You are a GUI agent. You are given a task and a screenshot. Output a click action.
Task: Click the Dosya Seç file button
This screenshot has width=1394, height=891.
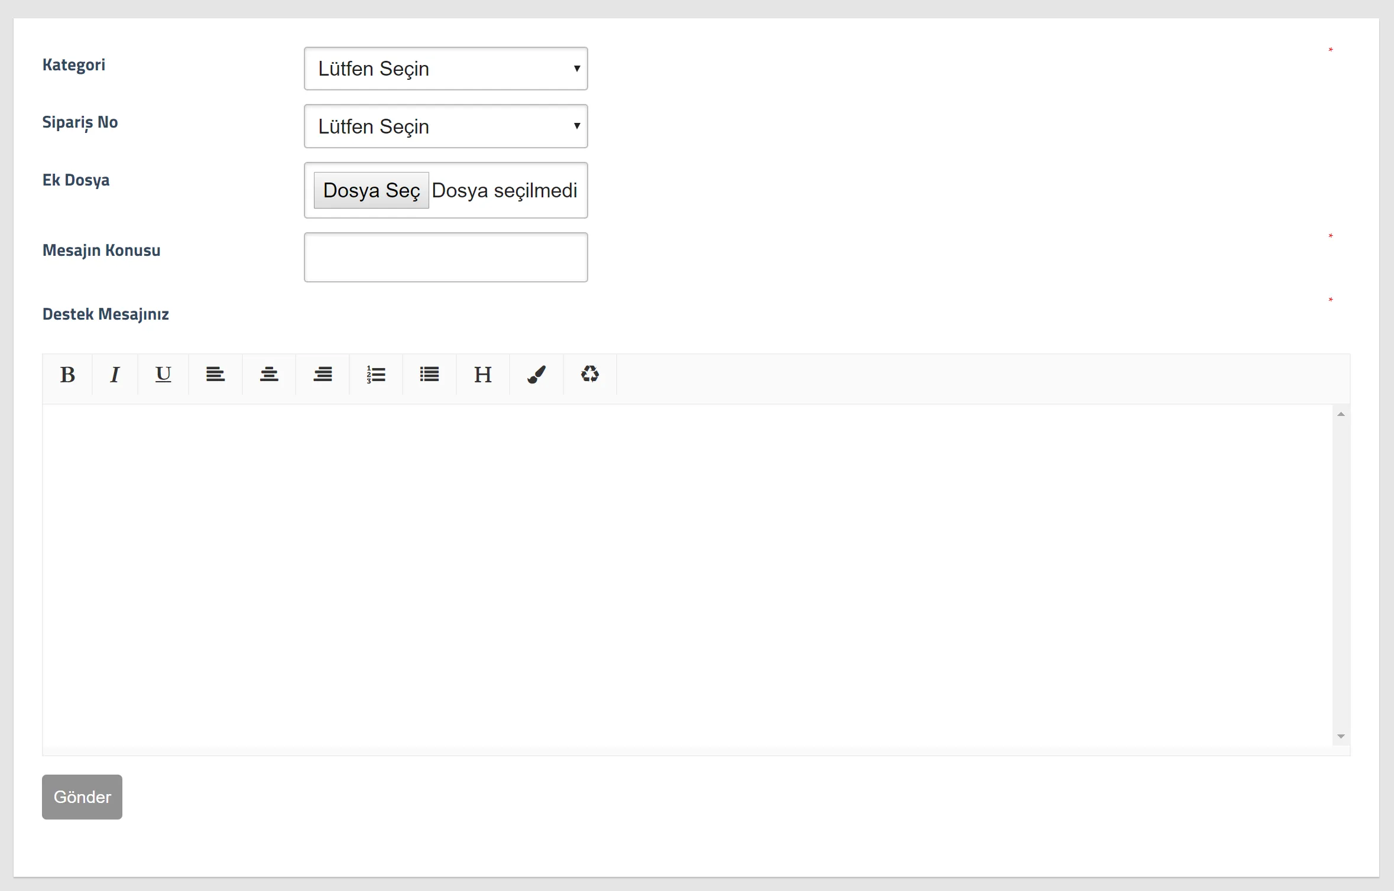(371, 190)
